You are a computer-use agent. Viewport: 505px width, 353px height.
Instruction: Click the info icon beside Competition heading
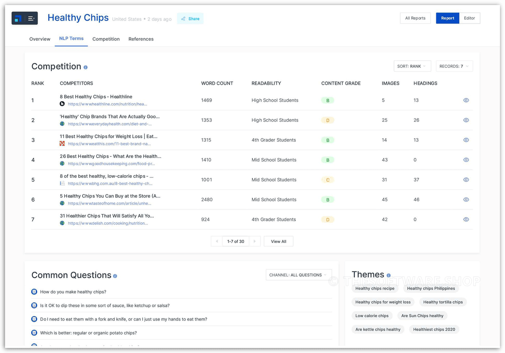[x=85, y=67]
